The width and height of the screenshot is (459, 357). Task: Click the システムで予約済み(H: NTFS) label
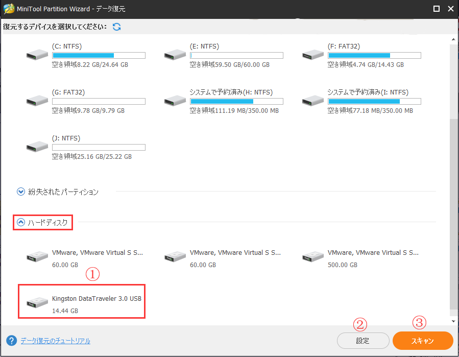coord(231,92)
